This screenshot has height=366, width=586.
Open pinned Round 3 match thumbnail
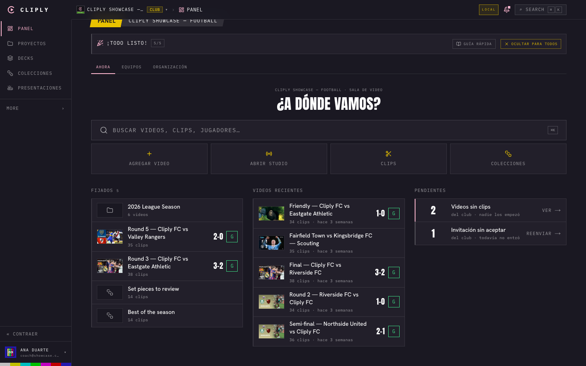(110, 266)
